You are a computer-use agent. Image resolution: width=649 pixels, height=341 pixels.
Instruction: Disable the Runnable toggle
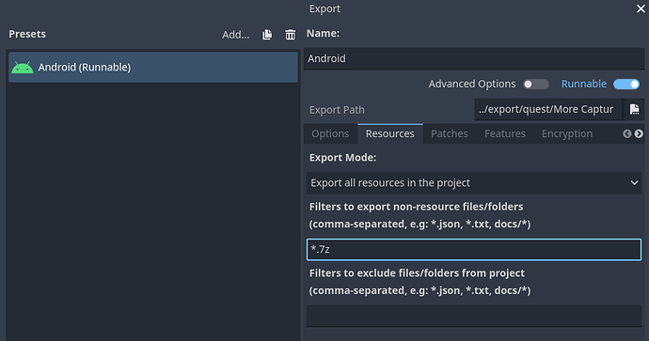(626, 85)
